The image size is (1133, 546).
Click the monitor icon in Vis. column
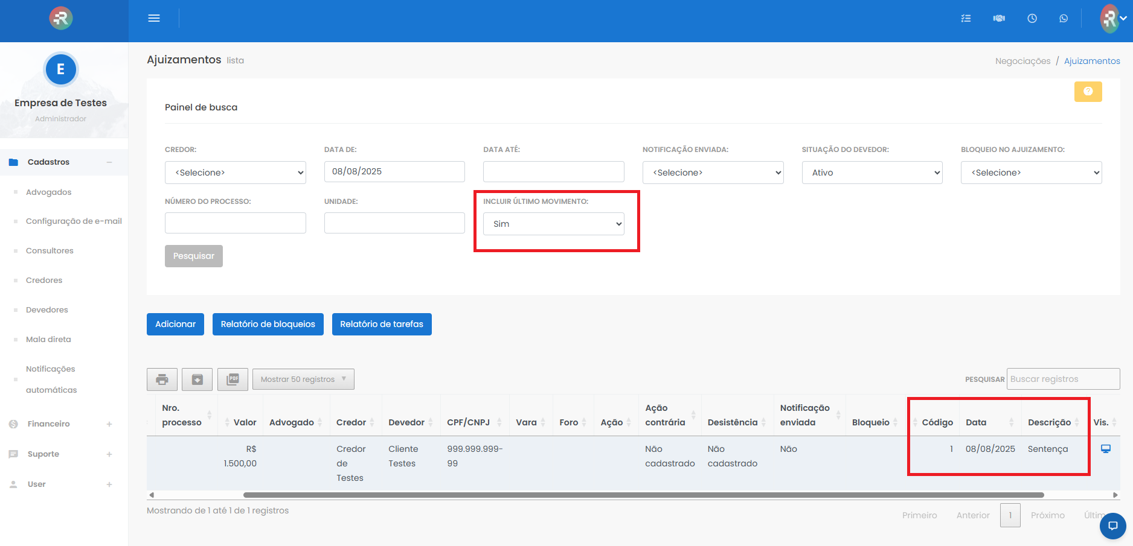coord(1106,449)
